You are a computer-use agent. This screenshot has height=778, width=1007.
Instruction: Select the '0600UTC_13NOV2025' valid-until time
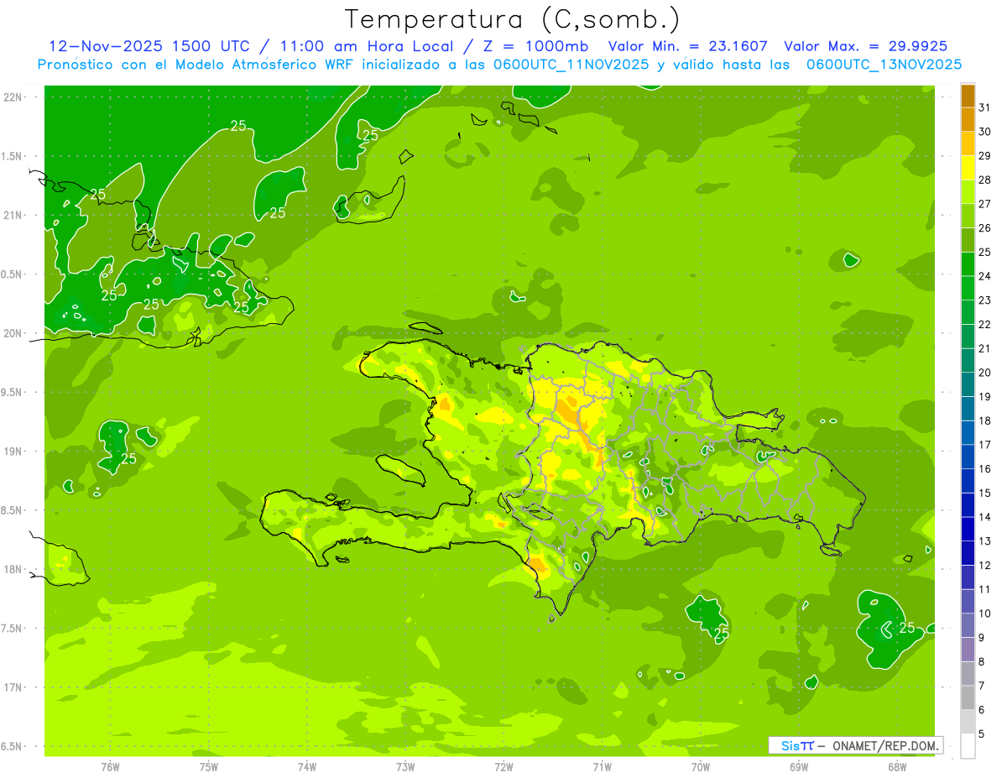884,65
